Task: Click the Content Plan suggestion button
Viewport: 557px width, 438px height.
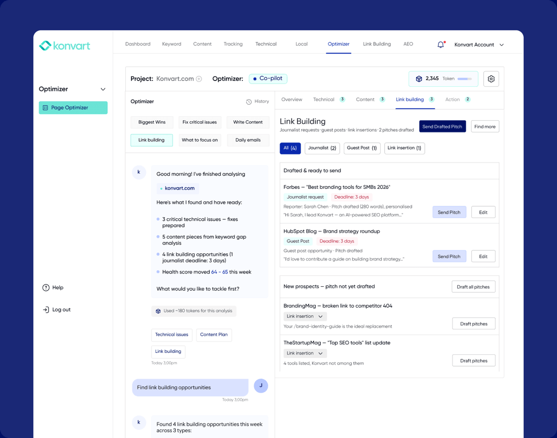Action: click(x=214, y=335)
